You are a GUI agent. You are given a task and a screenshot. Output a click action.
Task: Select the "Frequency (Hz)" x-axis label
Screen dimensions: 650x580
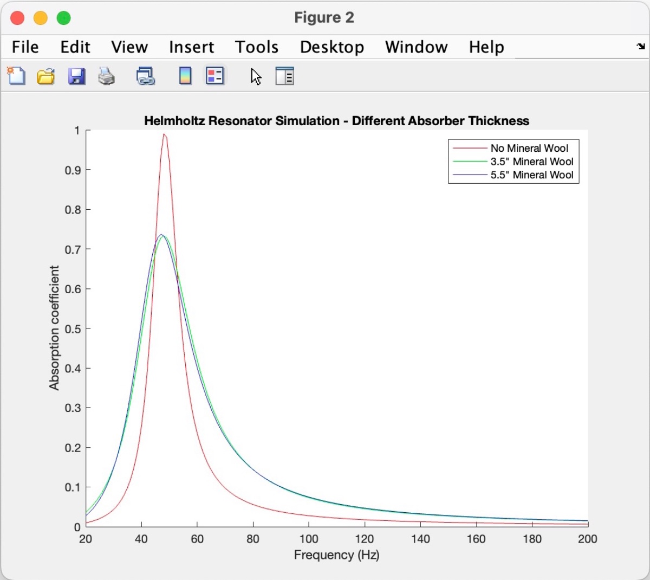click(336, 555)
